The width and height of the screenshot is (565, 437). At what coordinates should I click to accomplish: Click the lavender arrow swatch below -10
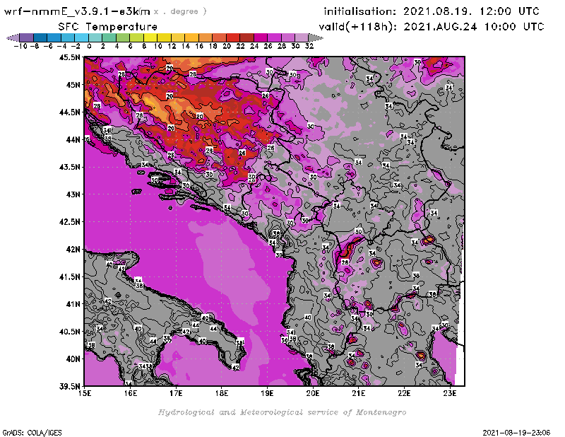tap(13, 37)
